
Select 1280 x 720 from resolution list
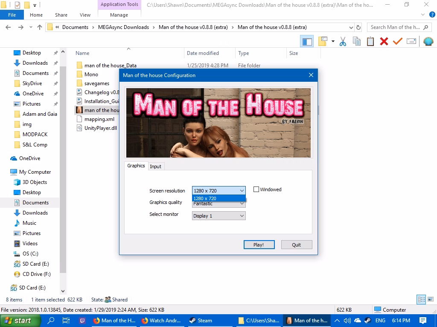tap(219, 198)
